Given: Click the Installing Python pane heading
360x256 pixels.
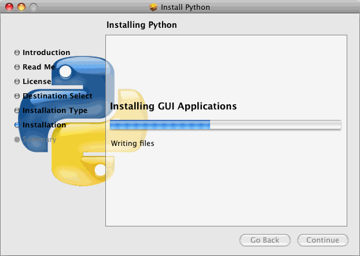Looking at the screenshot, I should coord(142,25).
